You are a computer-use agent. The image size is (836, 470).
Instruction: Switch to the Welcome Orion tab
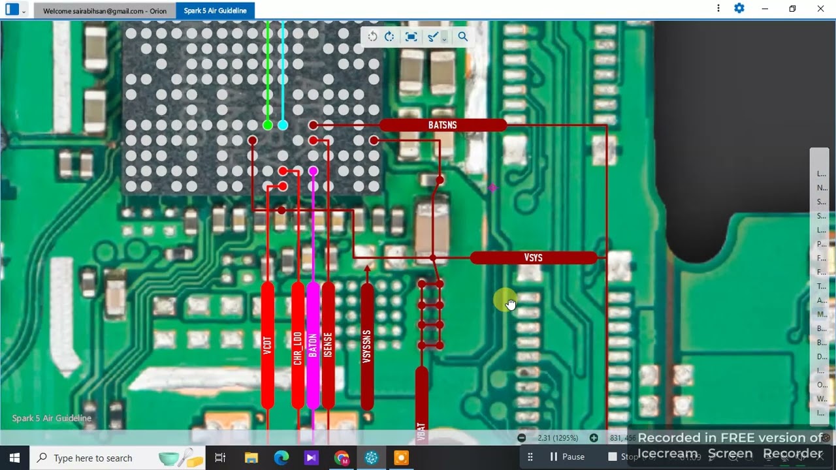click(104, 10)
